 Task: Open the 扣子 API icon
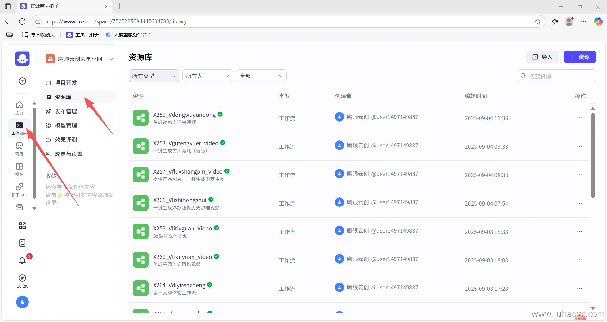pyautogui.click(x=19, y=190)
